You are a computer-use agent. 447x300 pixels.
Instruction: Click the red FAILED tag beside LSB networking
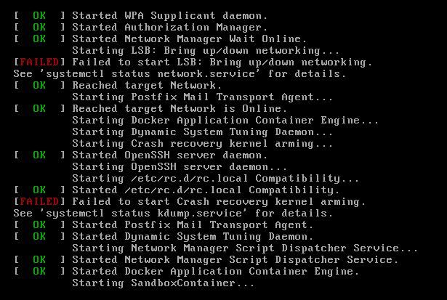pos(39,62)
